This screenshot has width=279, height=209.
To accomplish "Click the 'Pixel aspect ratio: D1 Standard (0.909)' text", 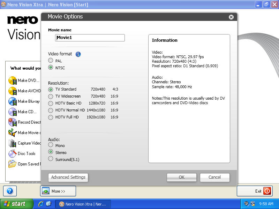I will coord(185,66).
